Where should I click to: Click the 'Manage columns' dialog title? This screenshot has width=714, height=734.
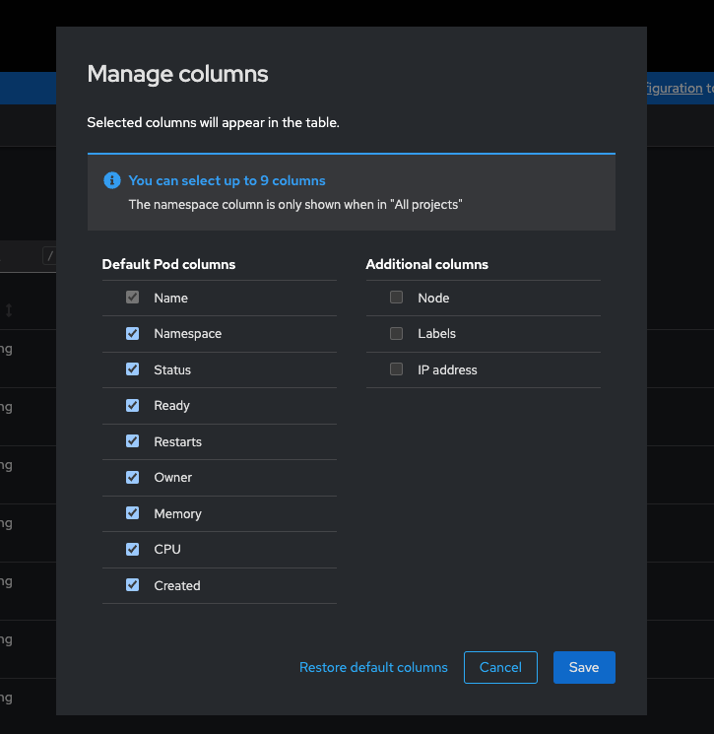[178, 74]
